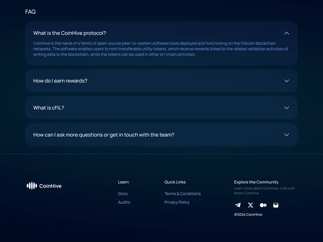Screen dimensions: 323x242
Task: Click the FAQ section heading
Action: click(x=30, y=12)
